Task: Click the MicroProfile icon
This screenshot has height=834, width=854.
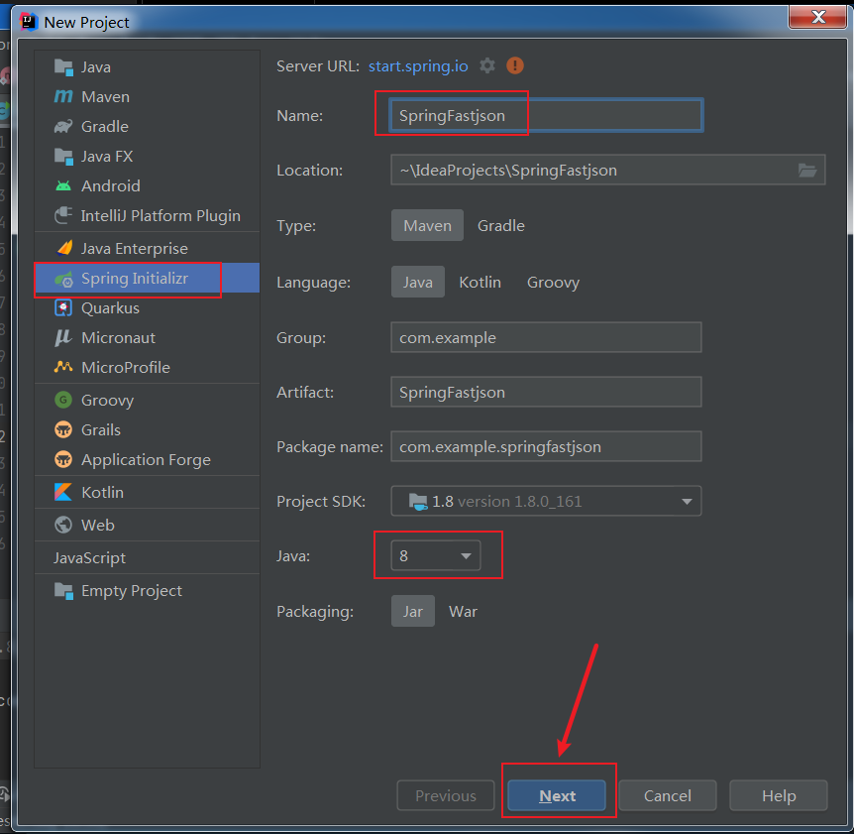Action: 63,367
